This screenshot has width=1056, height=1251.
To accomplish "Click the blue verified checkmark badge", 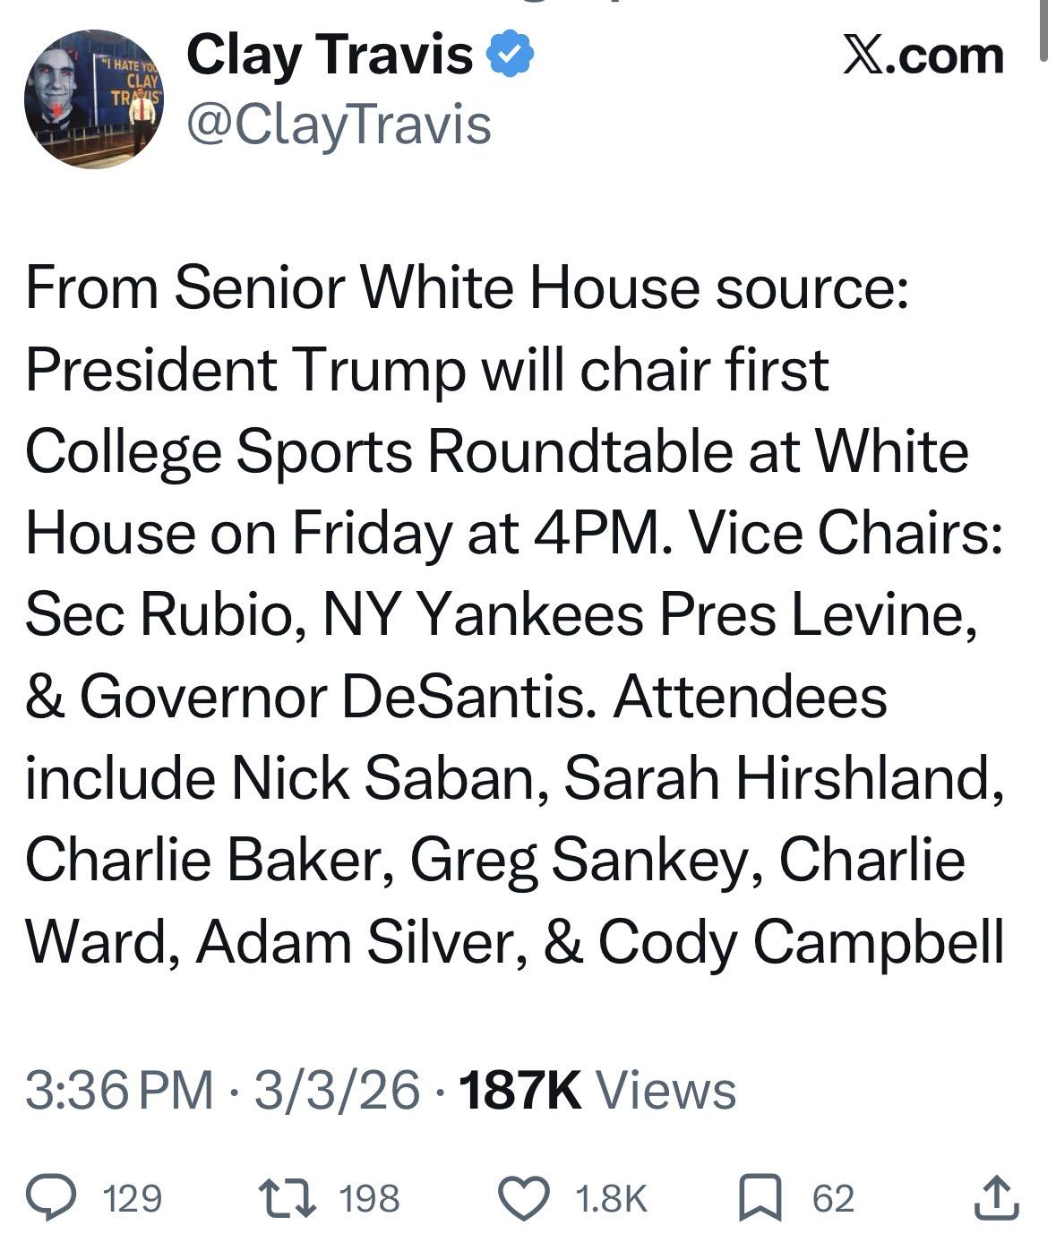I will (x=510, y=56).
